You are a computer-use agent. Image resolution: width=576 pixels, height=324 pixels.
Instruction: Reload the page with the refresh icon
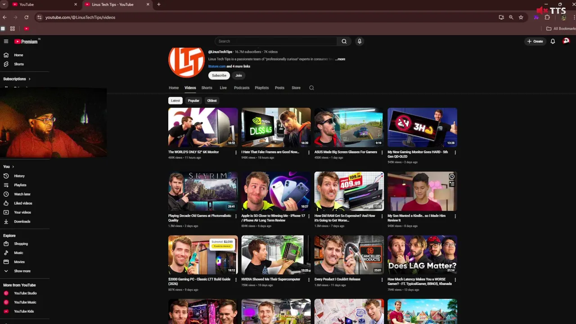coord(27,17)
